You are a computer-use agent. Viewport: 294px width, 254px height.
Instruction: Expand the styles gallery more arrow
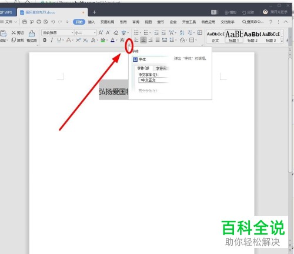click(x=282, y=41)
